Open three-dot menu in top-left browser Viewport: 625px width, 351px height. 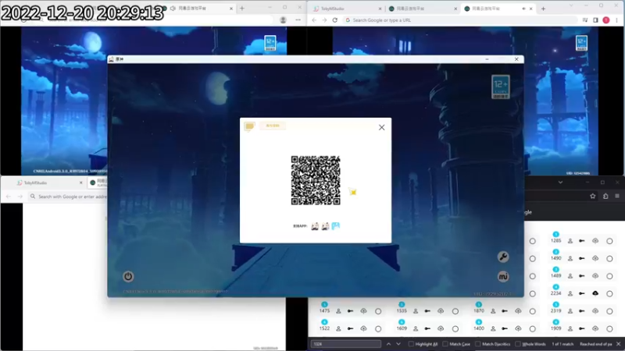[298, 20]
